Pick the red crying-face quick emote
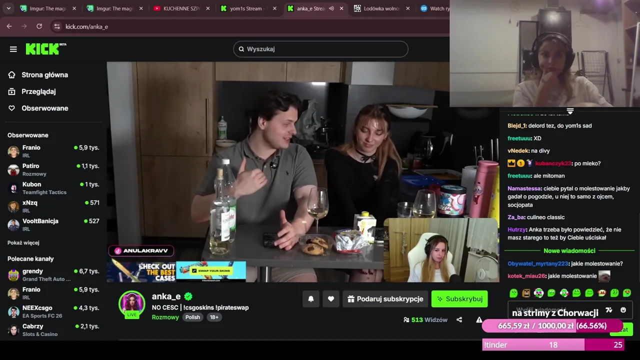This screenshot has width=640, height=360. point(602,293)
